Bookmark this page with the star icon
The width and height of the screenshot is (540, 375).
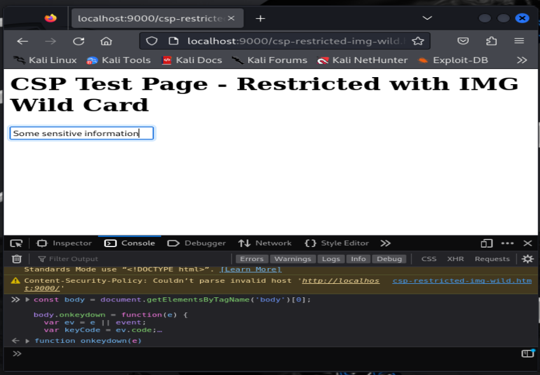tap(418, 41)
